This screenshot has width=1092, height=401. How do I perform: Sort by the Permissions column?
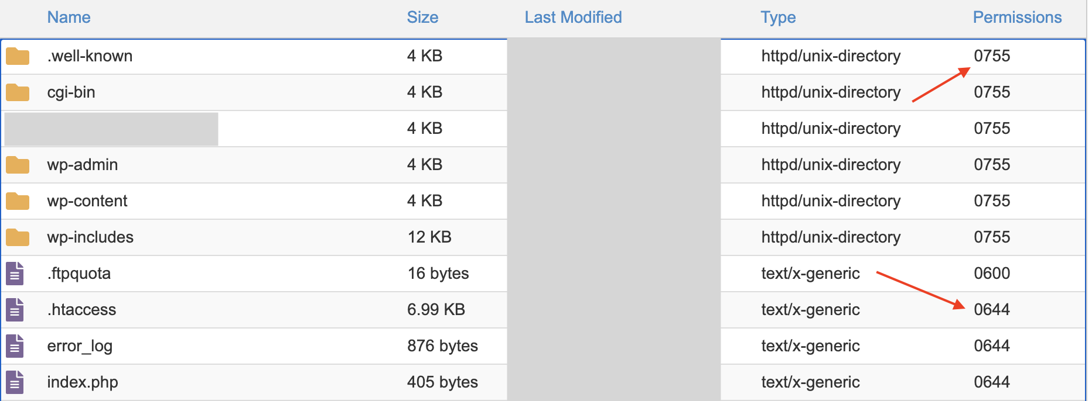point(1016,17)
